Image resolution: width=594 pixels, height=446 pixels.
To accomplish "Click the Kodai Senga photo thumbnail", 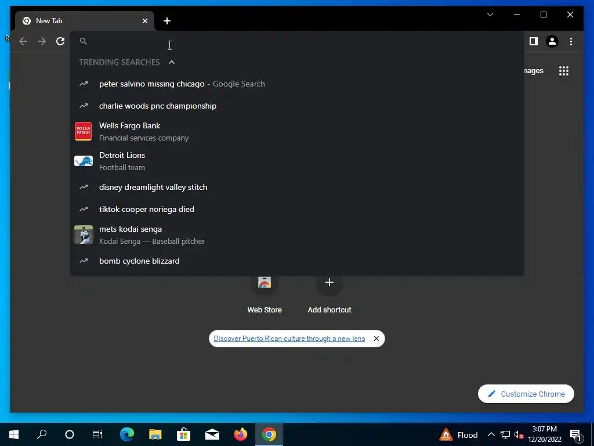I will tap(84, 235).
